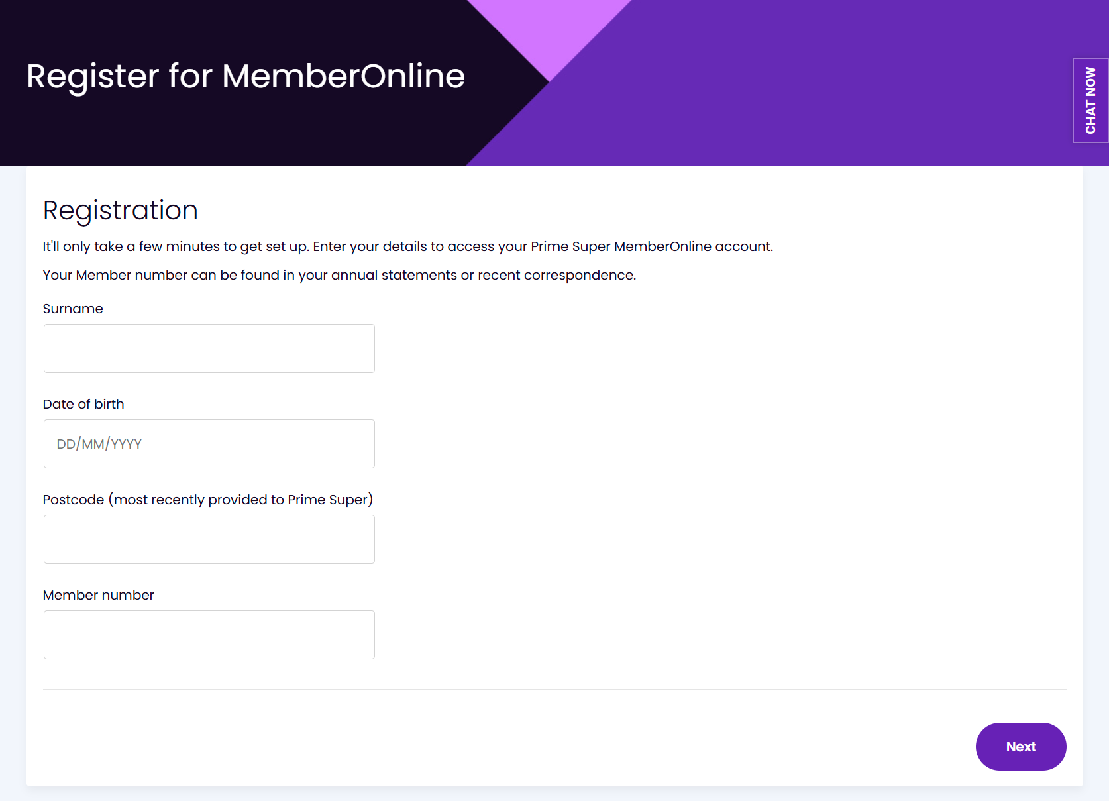Click the Postcode input box
Screen dimensions: 1109x801
pyautogui.click(x=209, y=539)
